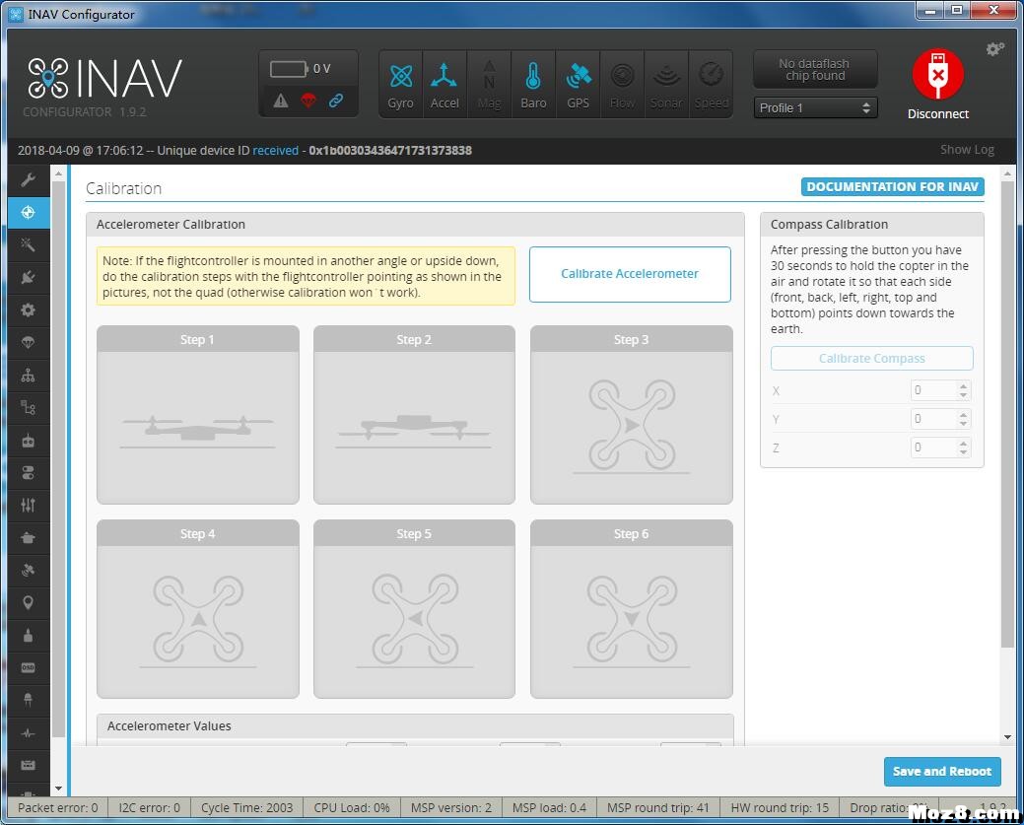The width and height of the screenshot is (1024, 825).
Task: Increase compass X value with up arrow
Action: point(963,386)
